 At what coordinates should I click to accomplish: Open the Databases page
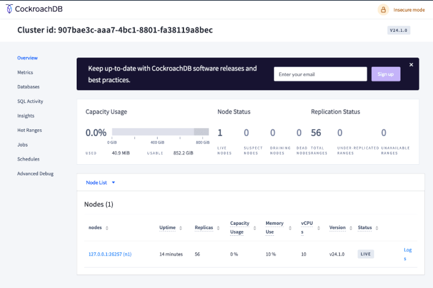(28, 86)
